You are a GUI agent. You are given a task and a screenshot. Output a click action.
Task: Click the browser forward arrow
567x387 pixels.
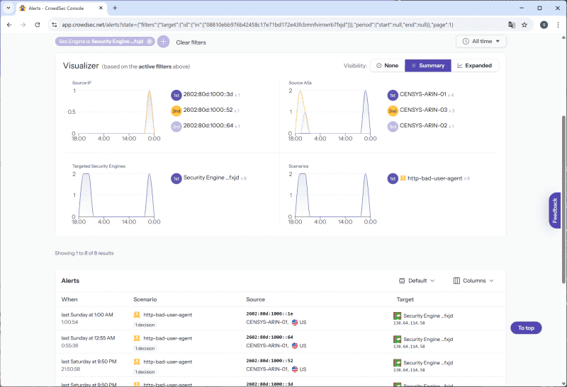(x=23, y=25)
